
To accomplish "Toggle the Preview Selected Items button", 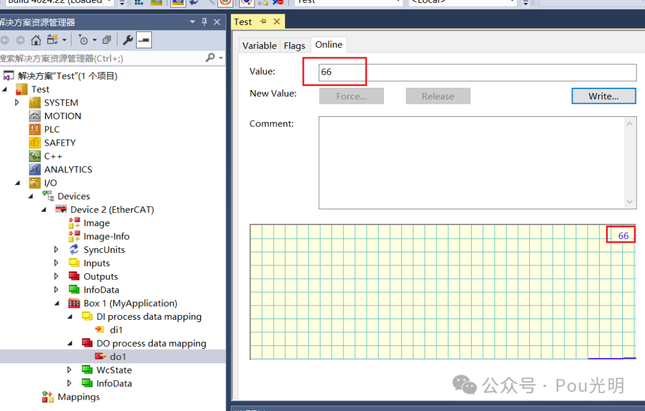I will click(x=144, y=40).
